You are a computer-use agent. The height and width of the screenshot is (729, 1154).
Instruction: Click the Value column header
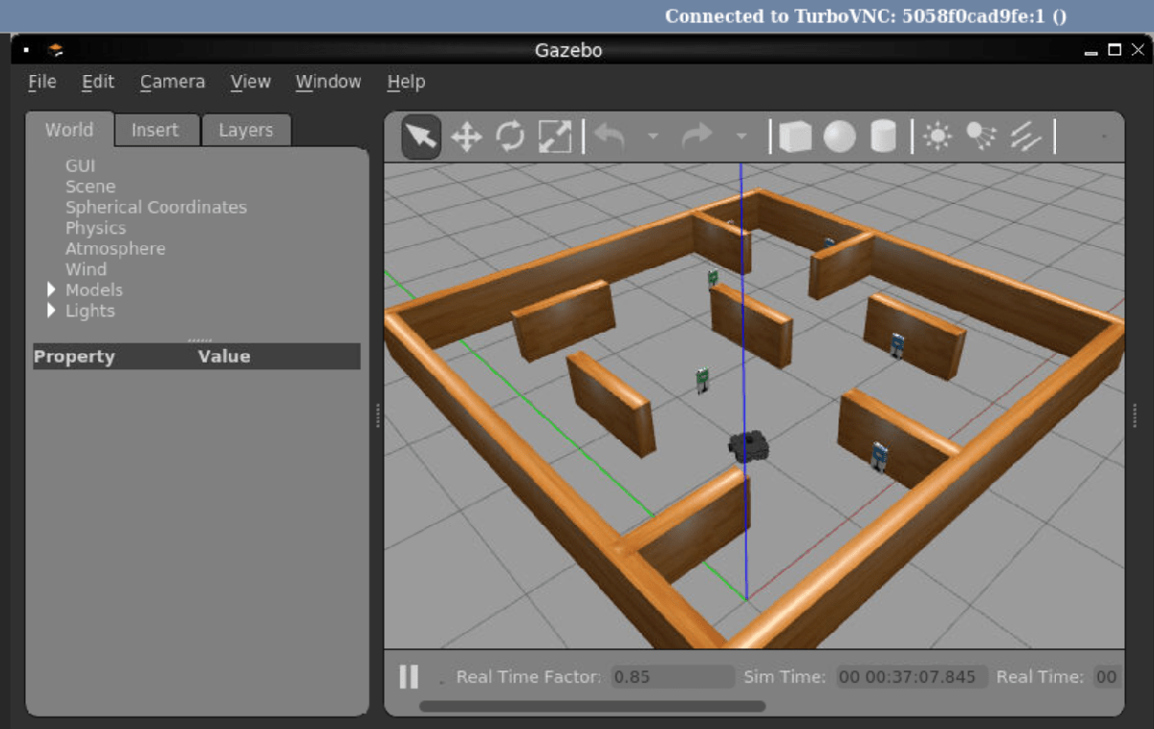pos(224,357)
